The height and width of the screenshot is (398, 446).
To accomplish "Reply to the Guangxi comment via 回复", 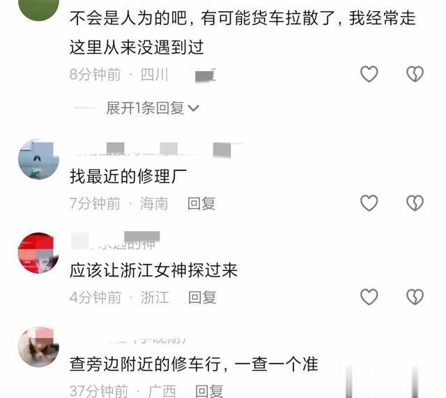I will pos(209,391).
